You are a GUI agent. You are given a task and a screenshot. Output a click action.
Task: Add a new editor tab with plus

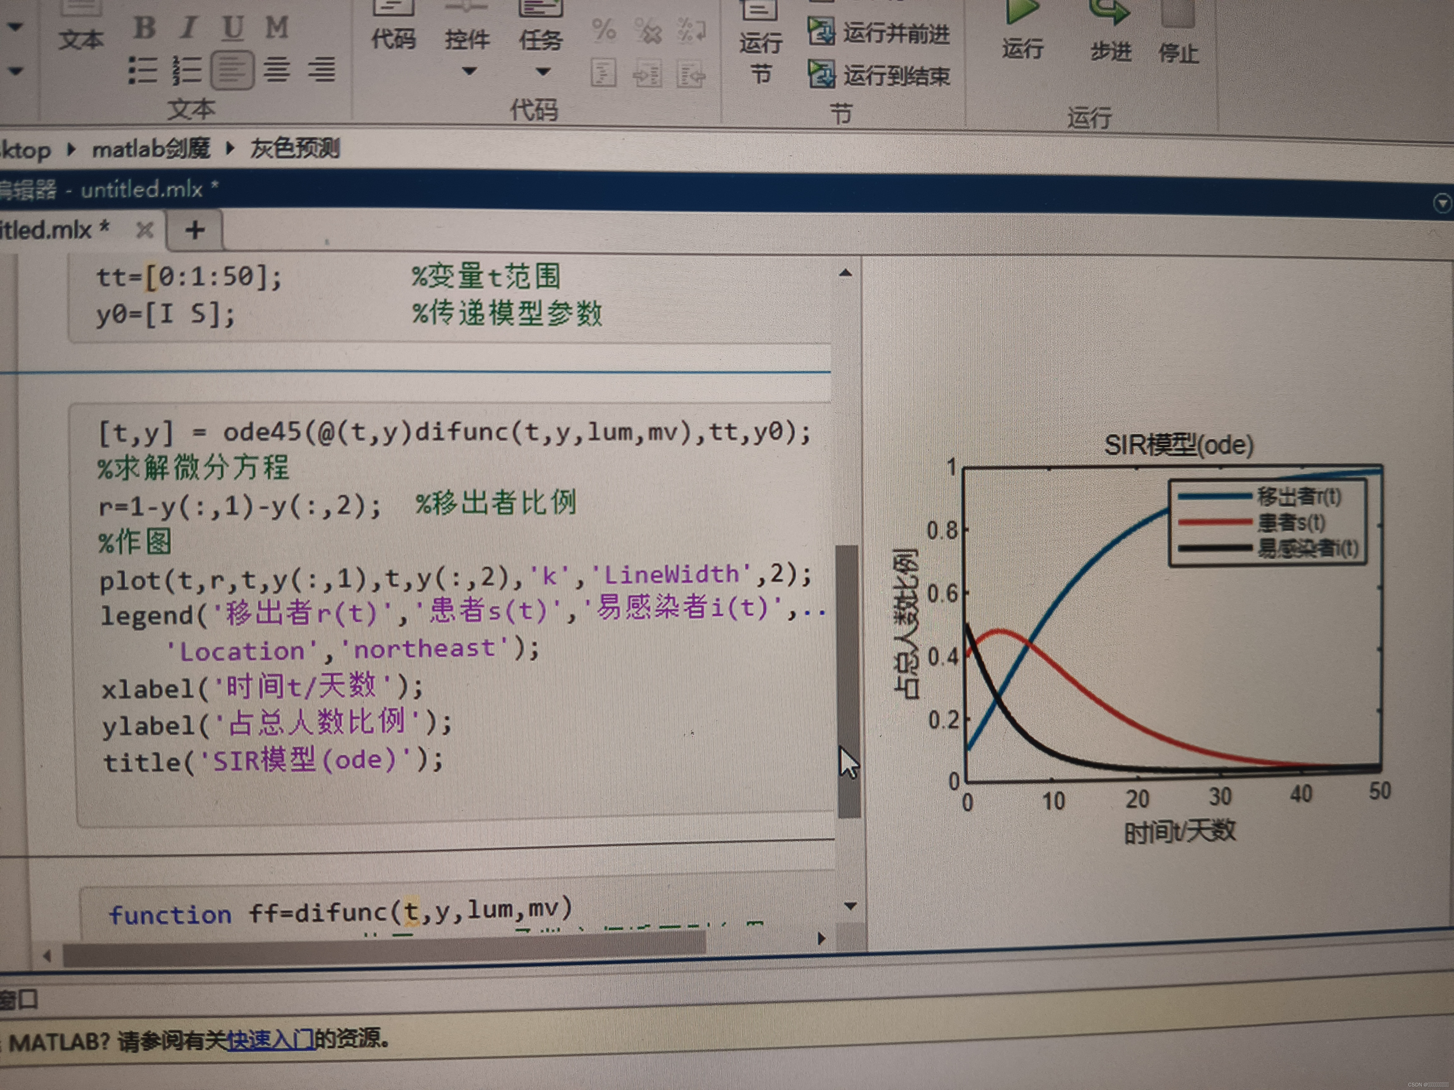pyautogui.click(x=195, y=230)
